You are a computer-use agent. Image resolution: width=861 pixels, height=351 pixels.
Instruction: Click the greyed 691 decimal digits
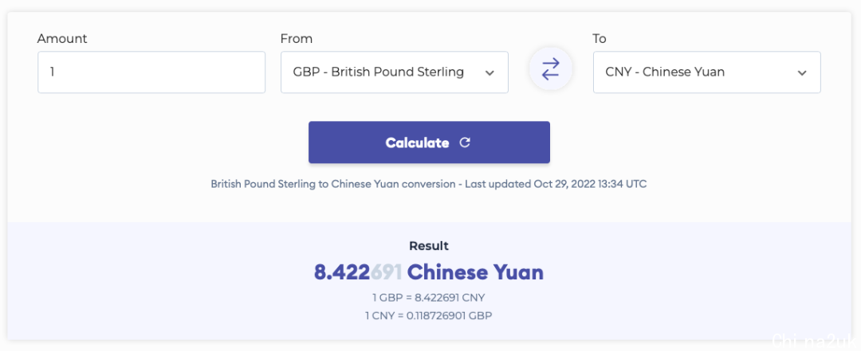[x=386, y=272]
